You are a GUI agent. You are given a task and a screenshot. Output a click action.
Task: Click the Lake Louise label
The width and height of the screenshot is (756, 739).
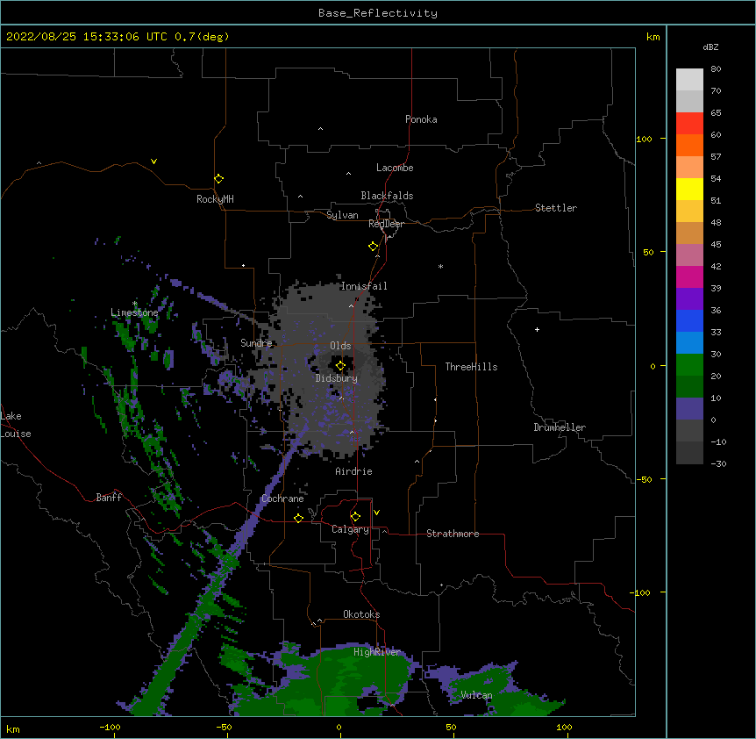(x=16, y=425)
